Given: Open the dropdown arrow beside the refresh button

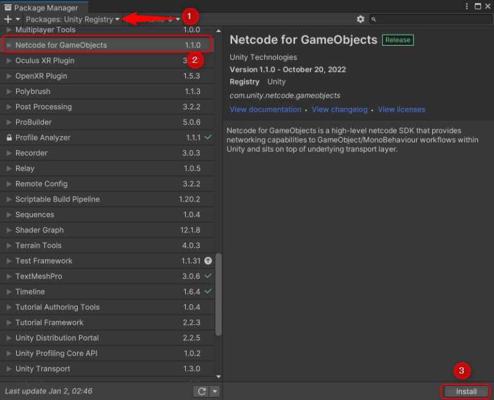Looking at the screenshot, I should point(215,391).
